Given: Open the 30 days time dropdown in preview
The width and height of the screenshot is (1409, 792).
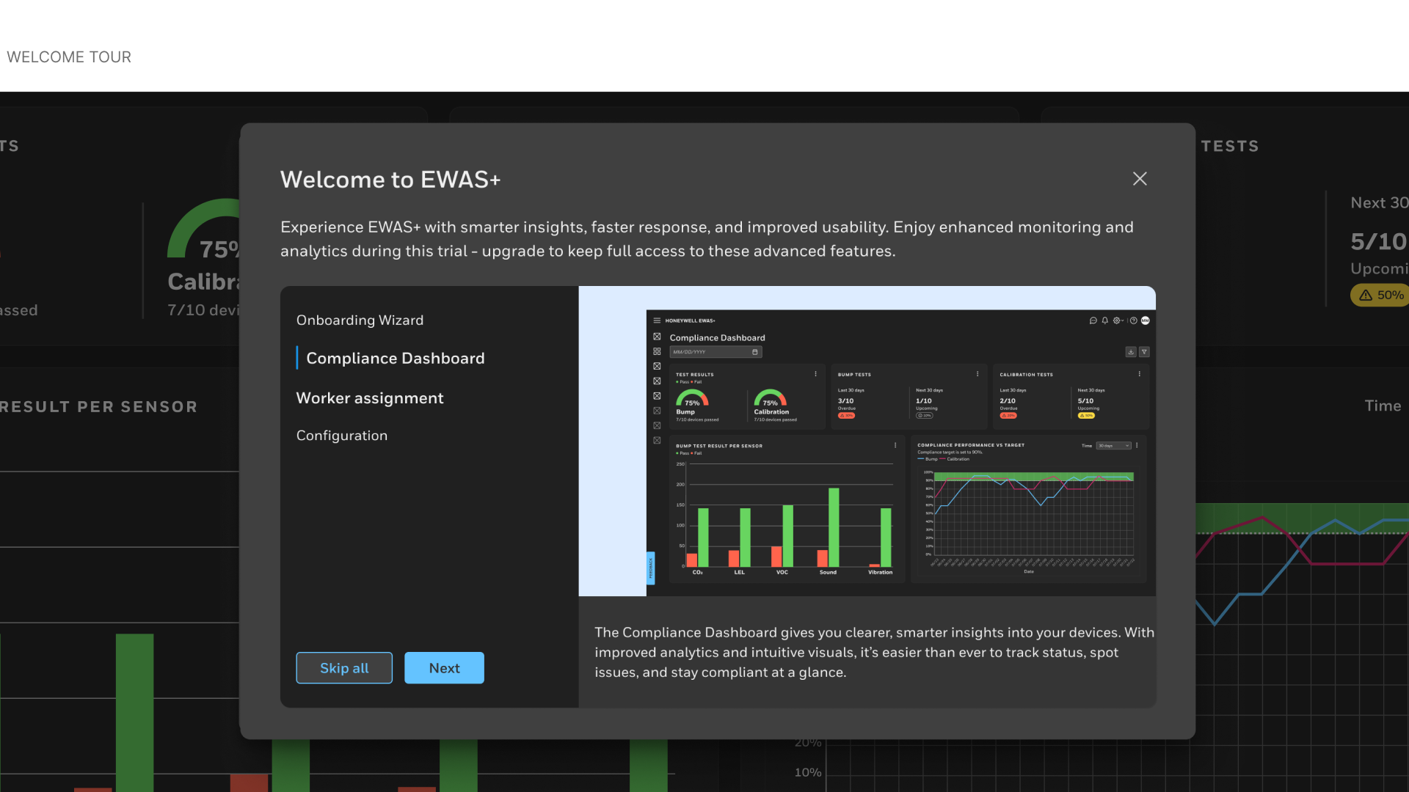Looking at the screenshot, I should (x=1113, y=446).
